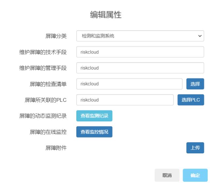Click the chevron arrow of 检测和监测系统 select
The image size is (210, 186).
click(x=200, y=36)
